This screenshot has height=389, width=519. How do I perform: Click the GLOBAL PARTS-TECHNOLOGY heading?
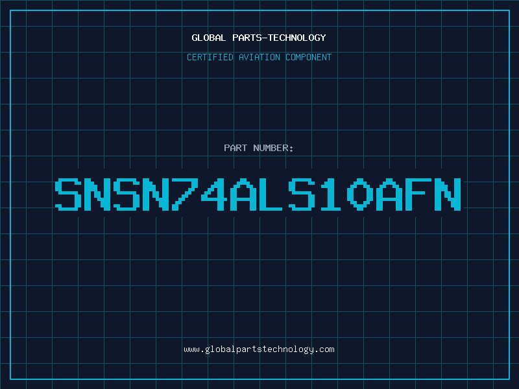(259, 38)
